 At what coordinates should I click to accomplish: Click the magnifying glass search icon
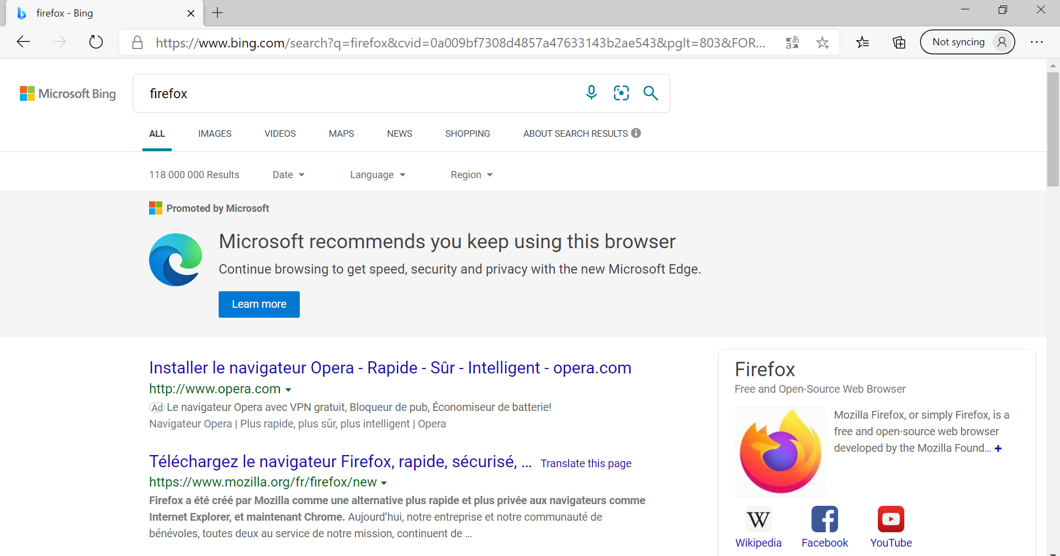651,93
